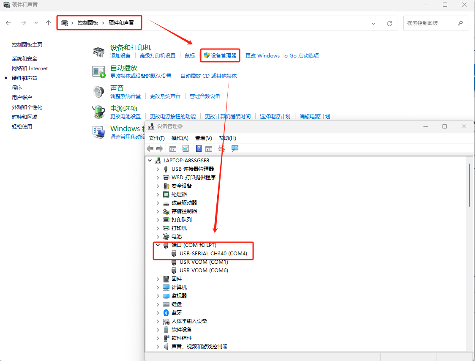
Task: Expand the 打印队列 node
Action: click(158, 220)
